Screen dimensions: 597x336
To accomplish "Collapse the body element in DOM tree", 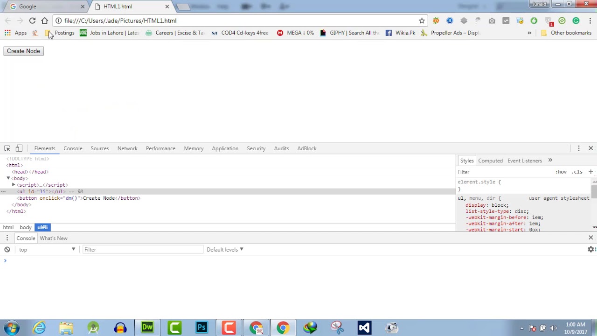I will [x=8, y=178].
